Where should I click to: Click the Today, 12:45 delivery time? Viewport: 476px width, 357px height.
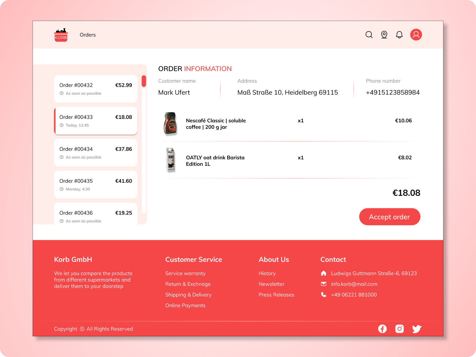coord(77,125)
